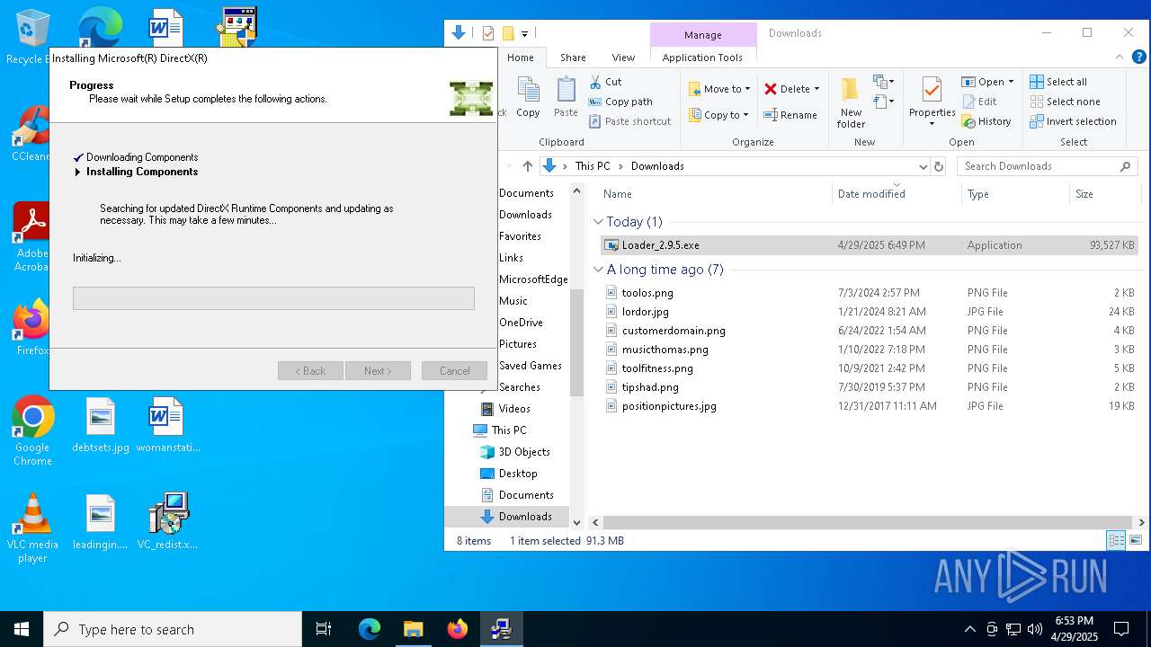Sort files by Type column

978,194
